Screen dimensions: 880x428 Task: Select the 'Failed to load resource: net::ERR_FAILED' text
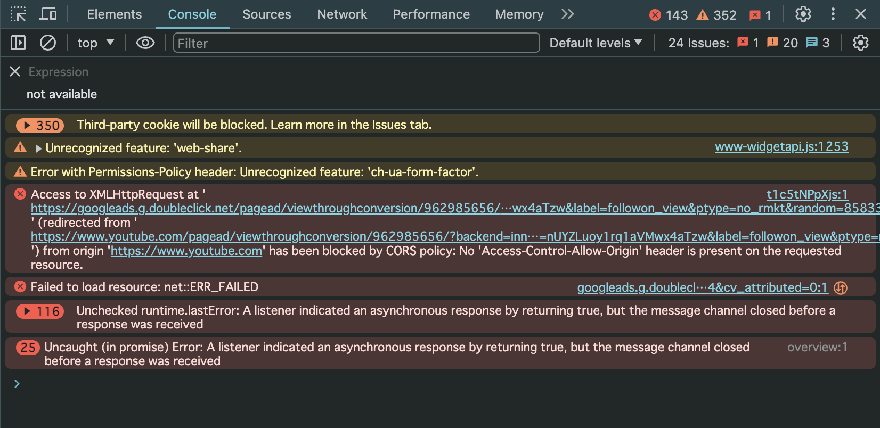tap(144, 287)
